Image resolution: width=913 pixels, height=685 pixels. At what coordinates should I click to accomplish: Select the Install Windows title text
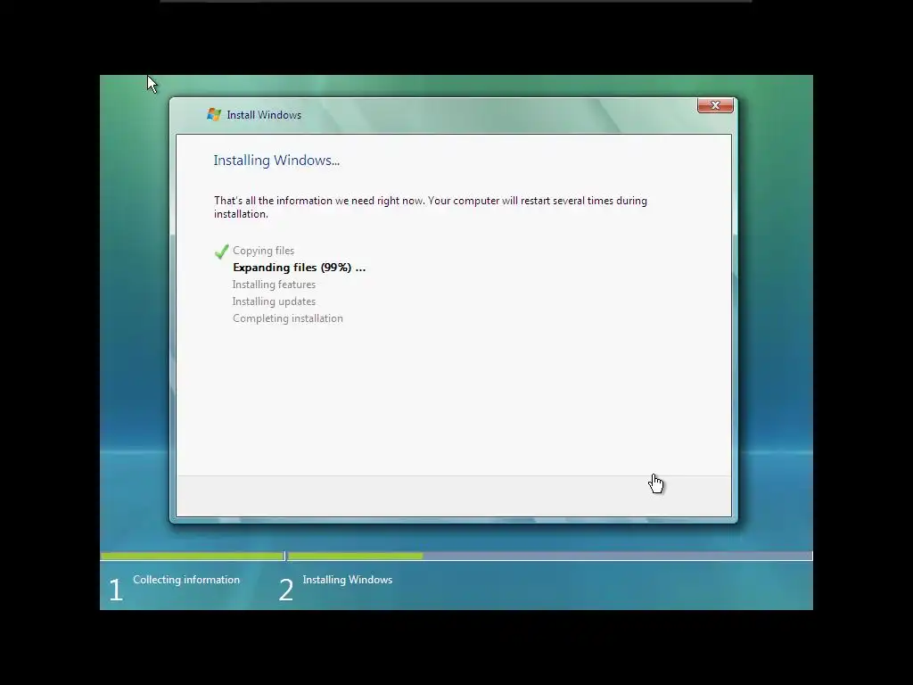tap(264, 115)
